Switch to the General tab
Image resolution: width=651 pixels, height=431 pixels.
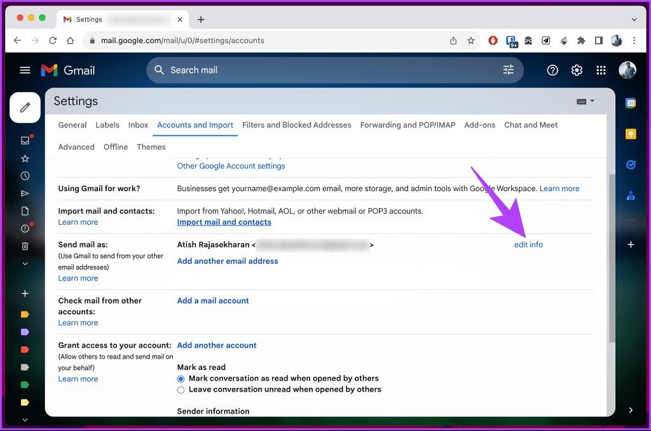click(72, 125)
